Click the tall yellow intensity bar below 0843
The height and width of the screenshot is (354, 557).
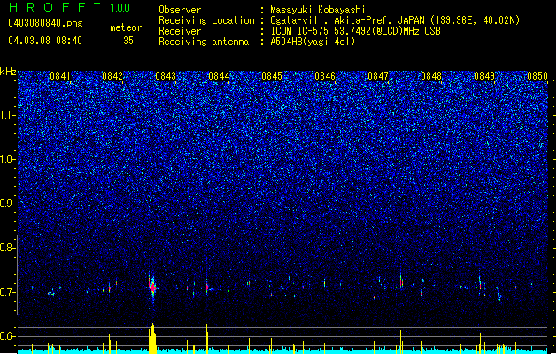click(x=152, y=338)
